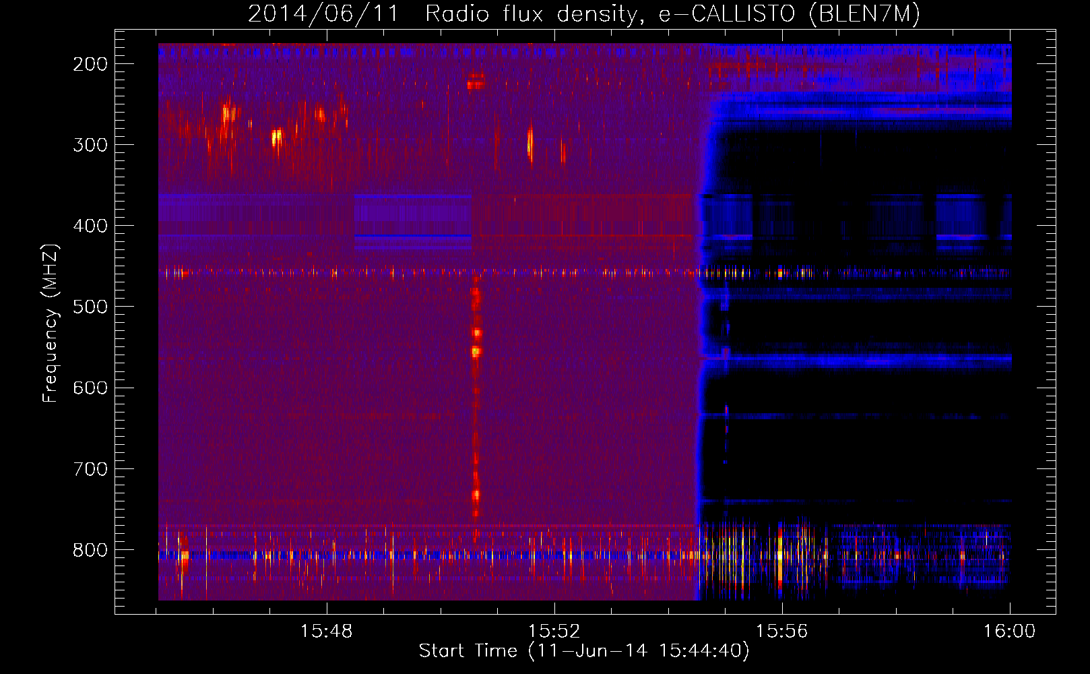Click the plot title with BLEN7M
The width and height of the screenshot is (1090, 674).
[x=584, y=13]
